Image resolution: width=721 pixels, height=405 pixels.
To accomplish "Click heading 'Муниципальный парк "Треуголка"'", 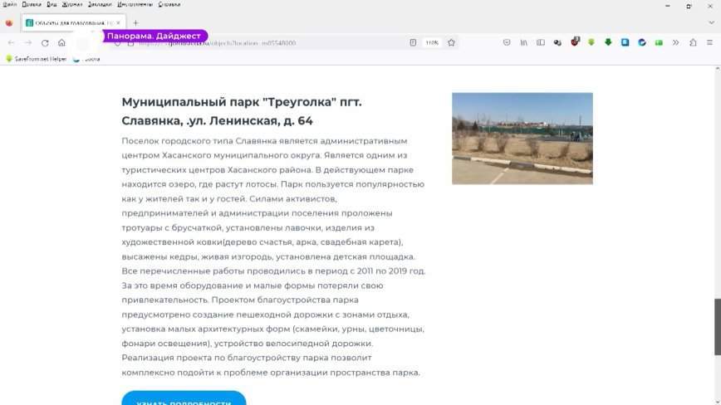I will [x=242, y=111].
